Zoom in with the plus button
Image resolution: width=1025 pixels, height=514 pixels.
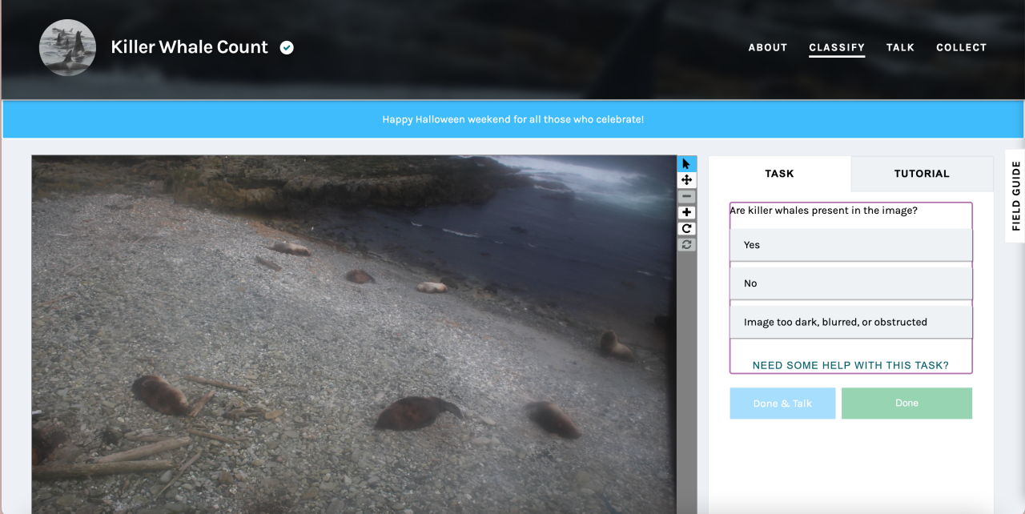(686, 212)
